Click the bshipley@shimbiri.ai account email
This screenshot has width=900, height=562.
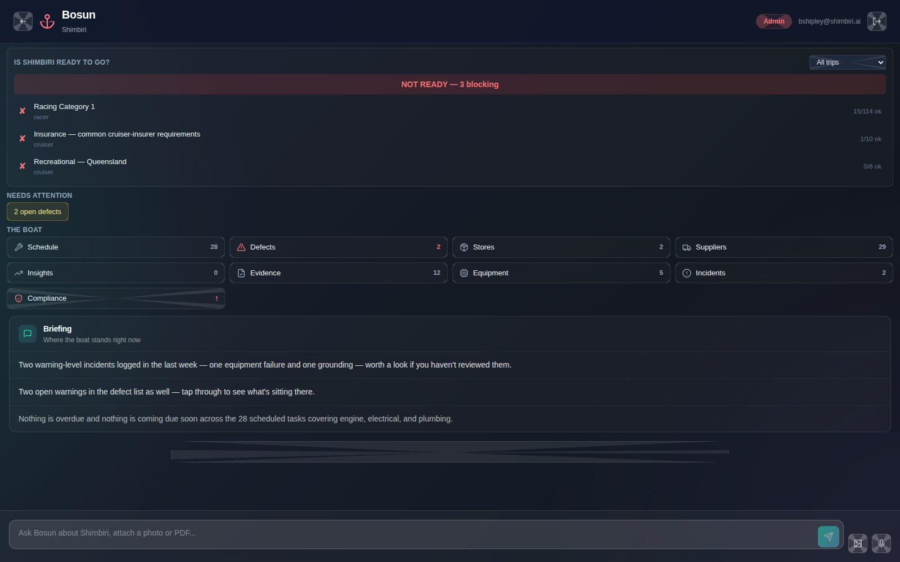(829, 21)
